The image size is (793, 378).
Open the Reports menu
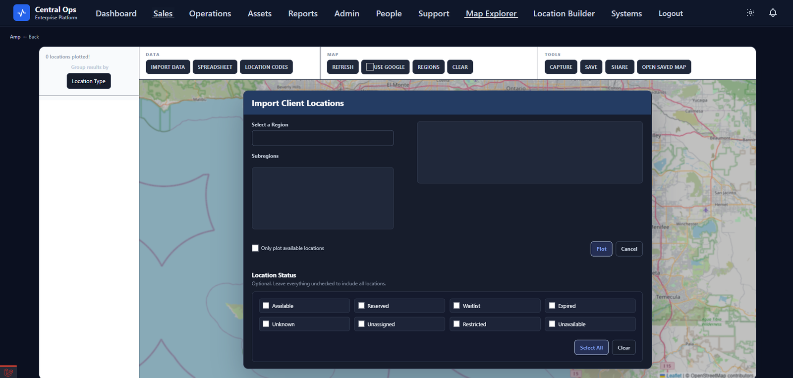pos(303,13)
